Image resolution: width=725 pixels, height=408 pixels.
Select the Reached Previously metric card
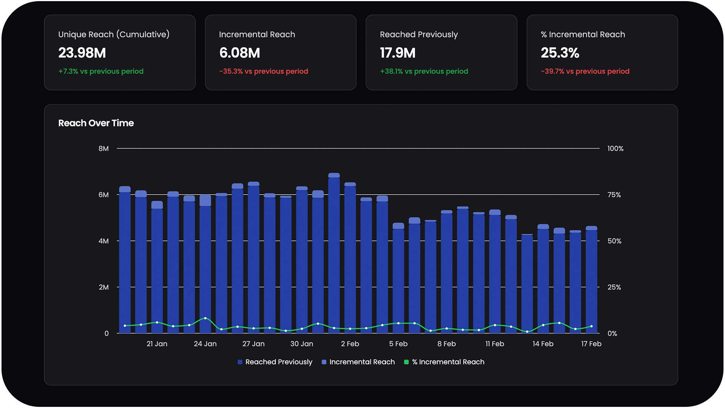click(441, 53)
